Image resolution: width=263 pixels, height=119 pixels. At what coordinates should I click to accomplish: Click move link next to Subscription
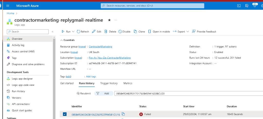coord(78,58)
